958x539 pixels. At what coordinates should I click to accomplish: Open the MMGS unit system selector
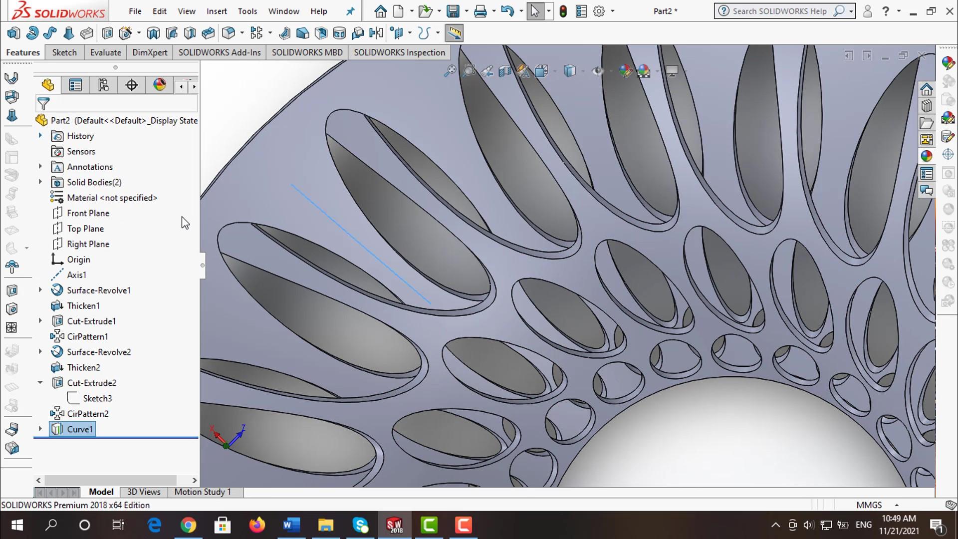[x=878, y=505]
